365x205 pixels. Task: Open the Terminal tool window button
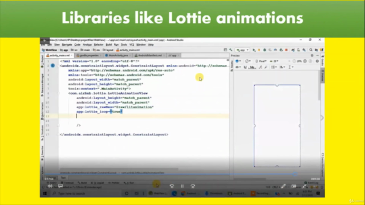coord(67,183)
